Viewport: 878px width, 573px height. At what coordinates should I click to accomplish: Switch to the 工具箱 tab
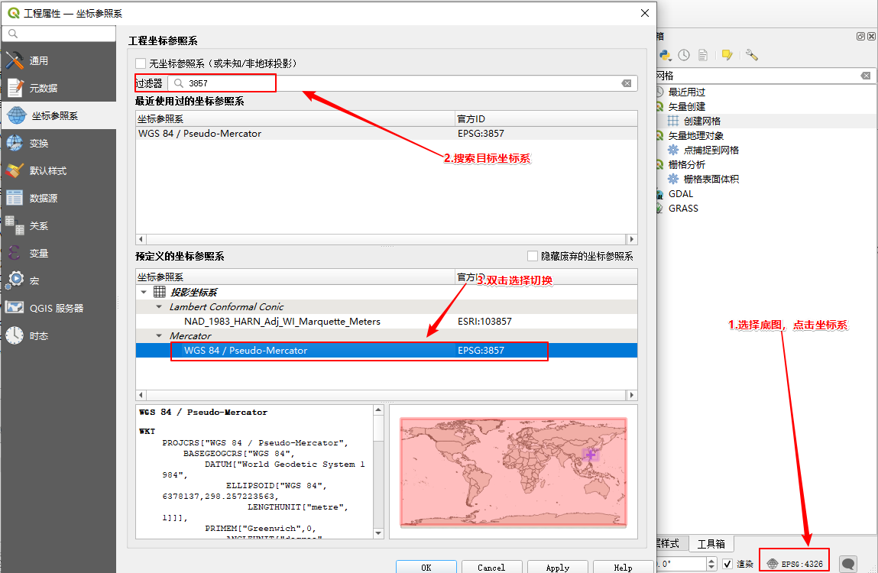coord(711,544)
